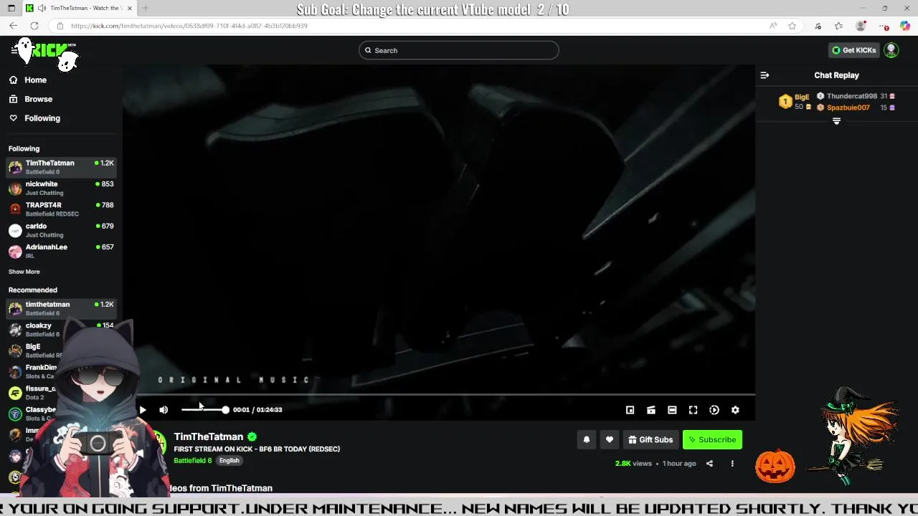Viewport: 918px width, 516px height.
Task: Open the recommended cloakzy channel
Action: click(61, 329)
